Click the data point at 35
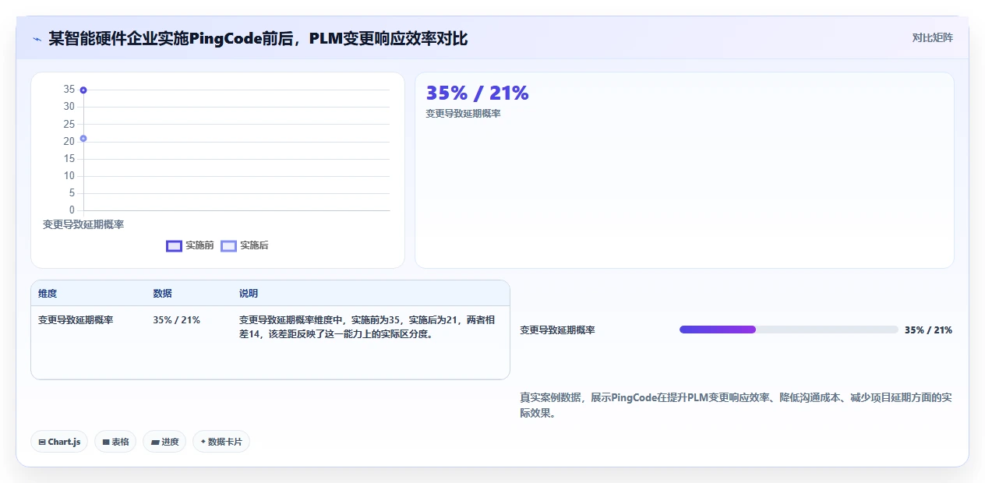This screenshot has height=483, width=985. coord(83,90)
